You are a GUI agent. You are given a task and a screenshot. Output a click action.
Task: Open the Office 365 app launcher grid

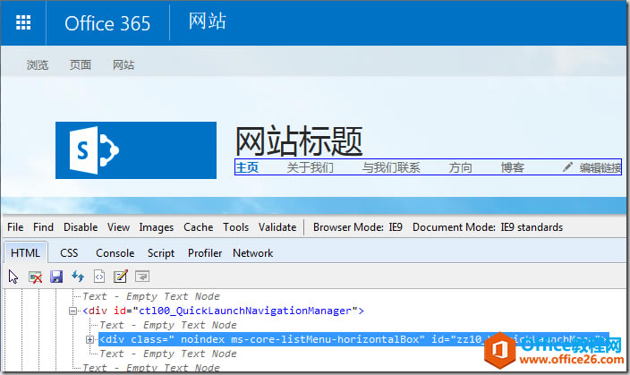pos(23,23)
